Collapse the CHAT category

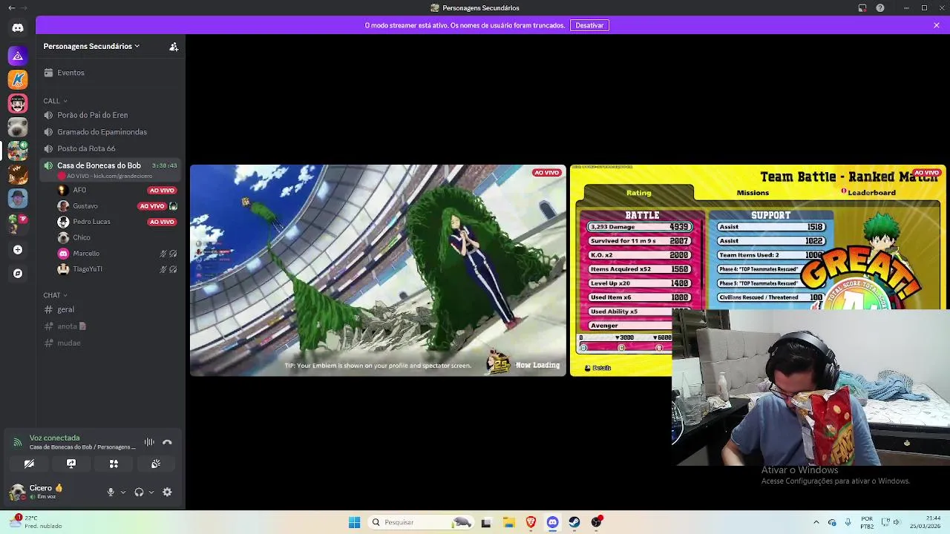(55, 295)
